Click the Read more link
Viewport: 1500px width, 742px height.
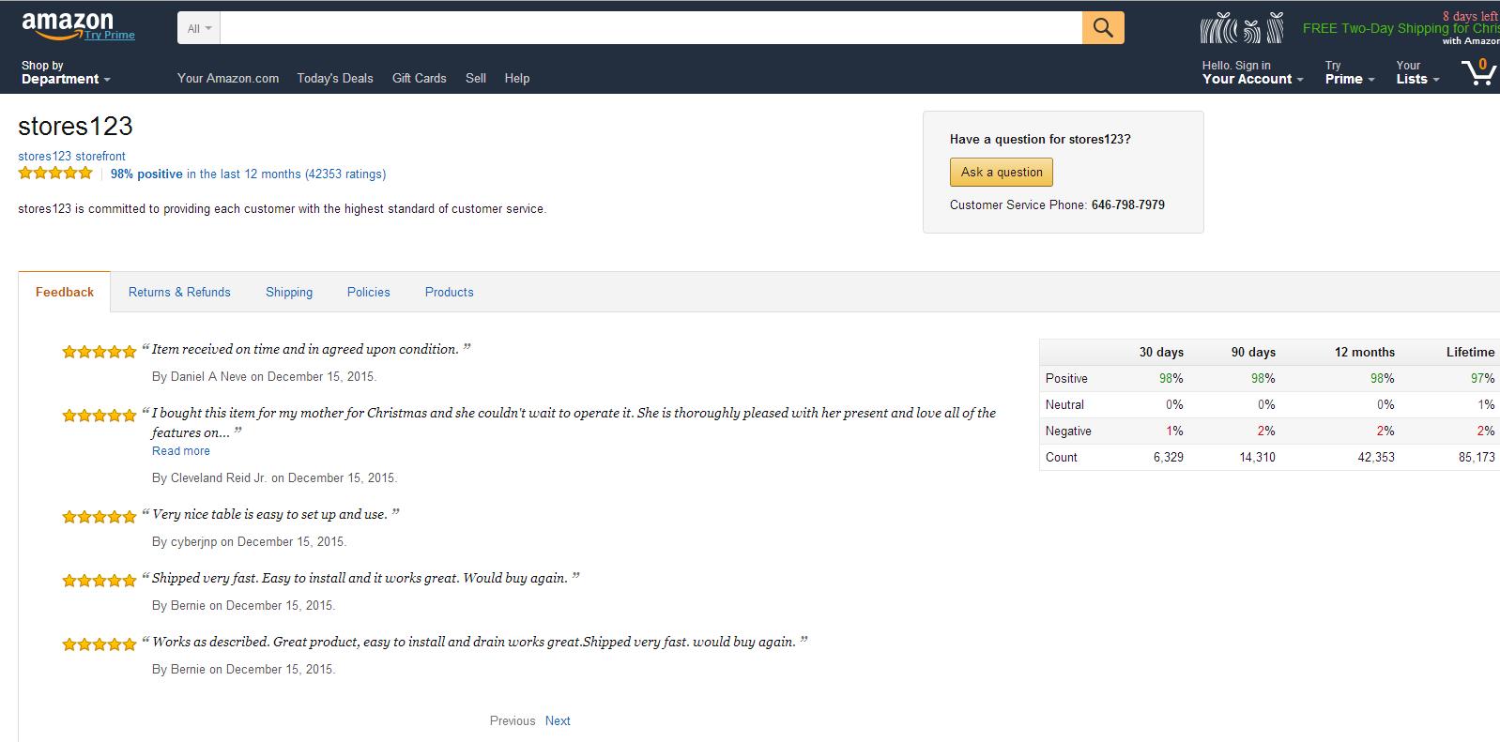(x=181, y=451)
